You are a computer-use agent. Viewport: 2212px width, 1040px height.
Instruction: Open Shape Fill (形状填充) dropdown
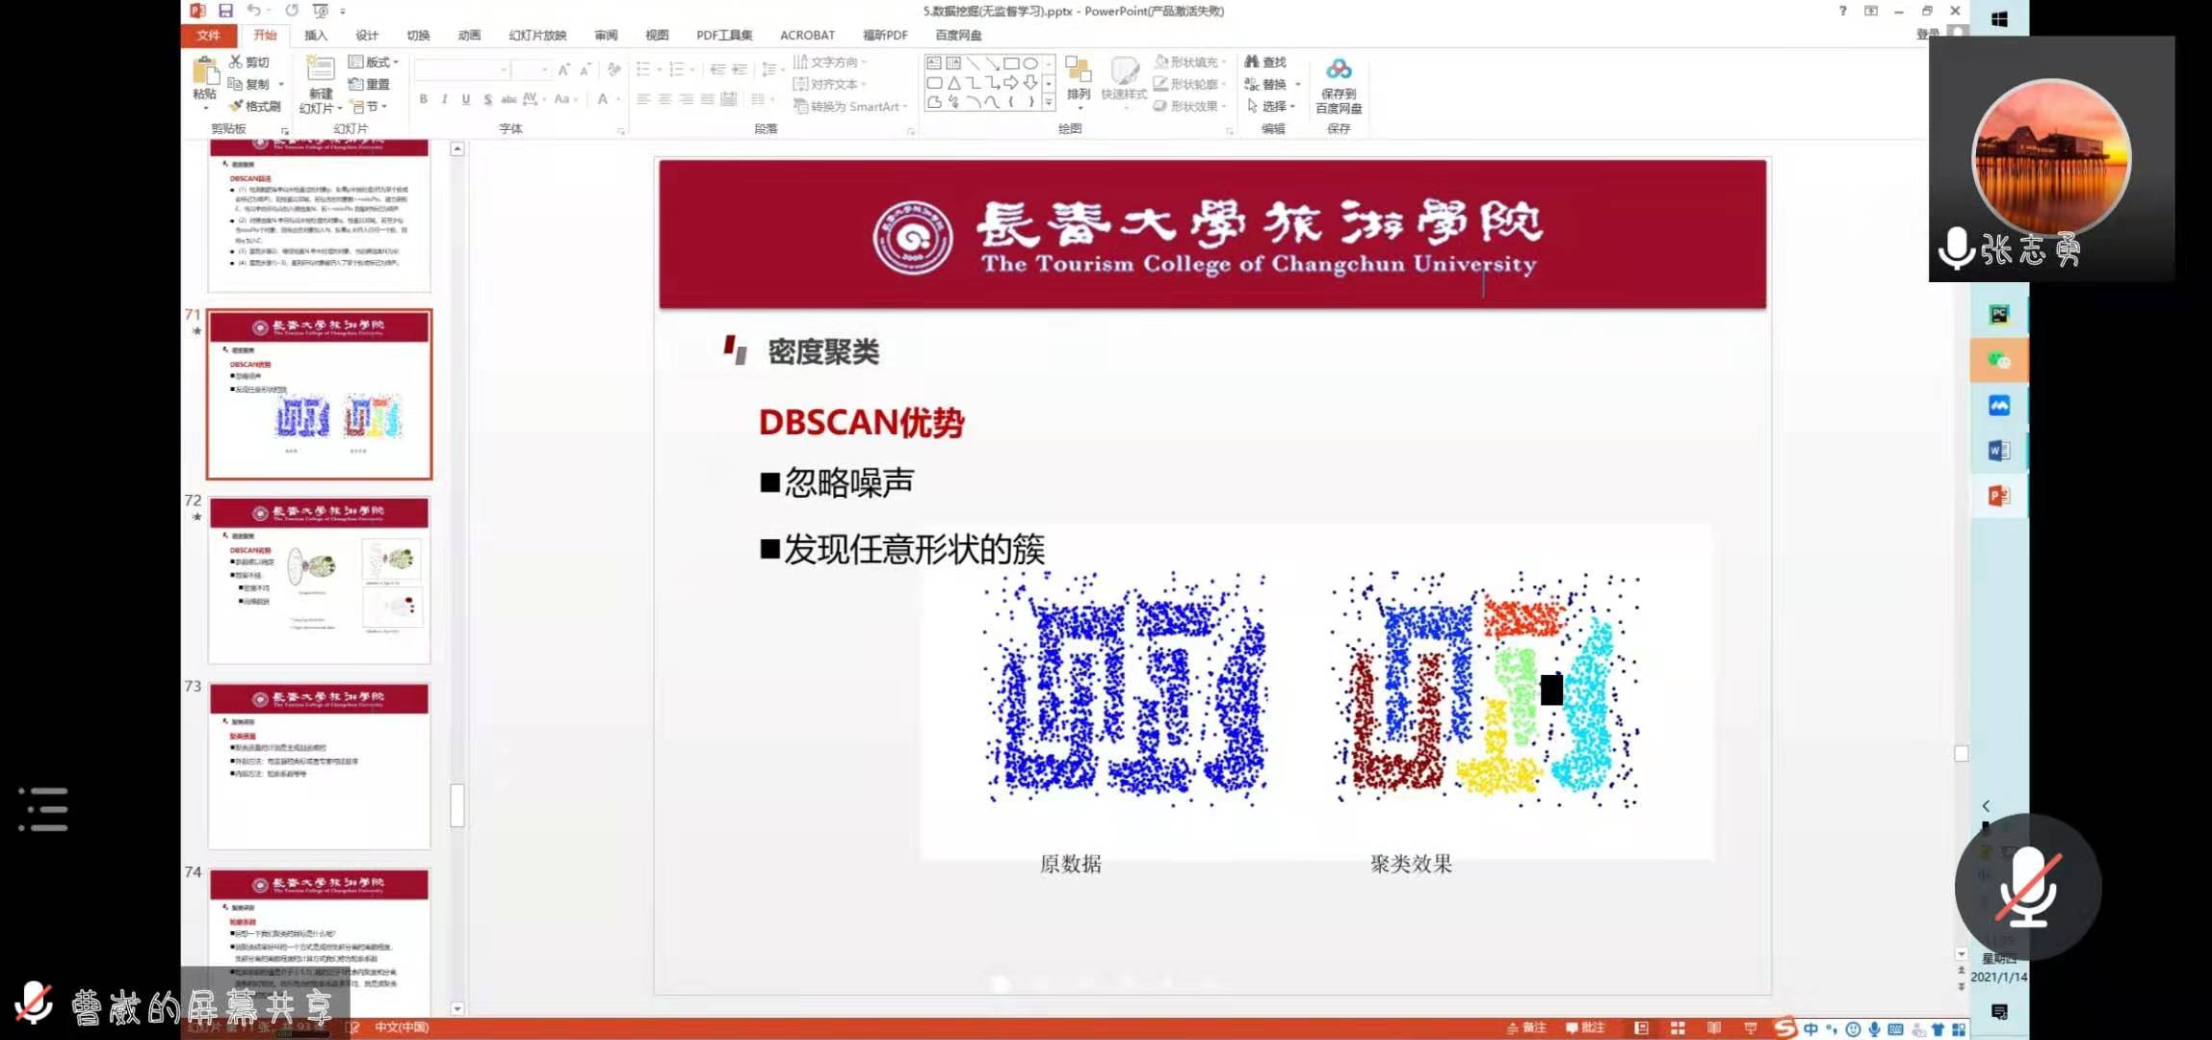pyautogui.click(x=1190, y=62)
